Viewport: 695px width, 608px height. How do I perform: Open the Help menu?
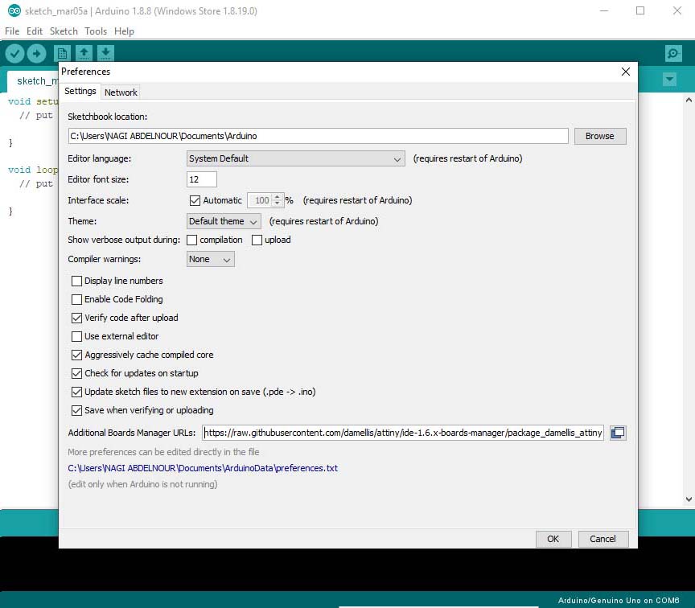coord(124,31)
